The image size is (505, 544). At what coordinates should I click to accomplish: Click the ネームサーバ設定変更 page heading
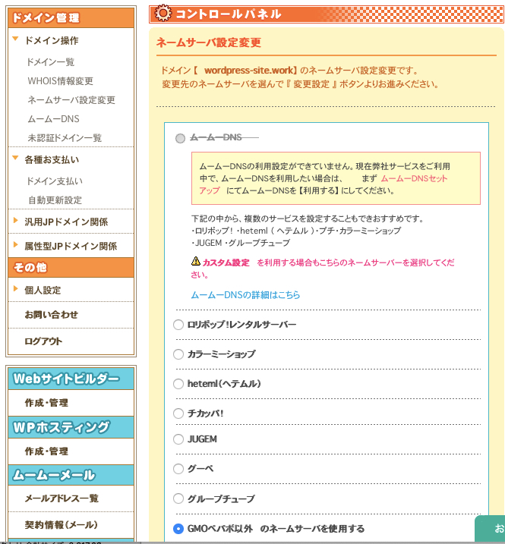(x=208, y=42)
